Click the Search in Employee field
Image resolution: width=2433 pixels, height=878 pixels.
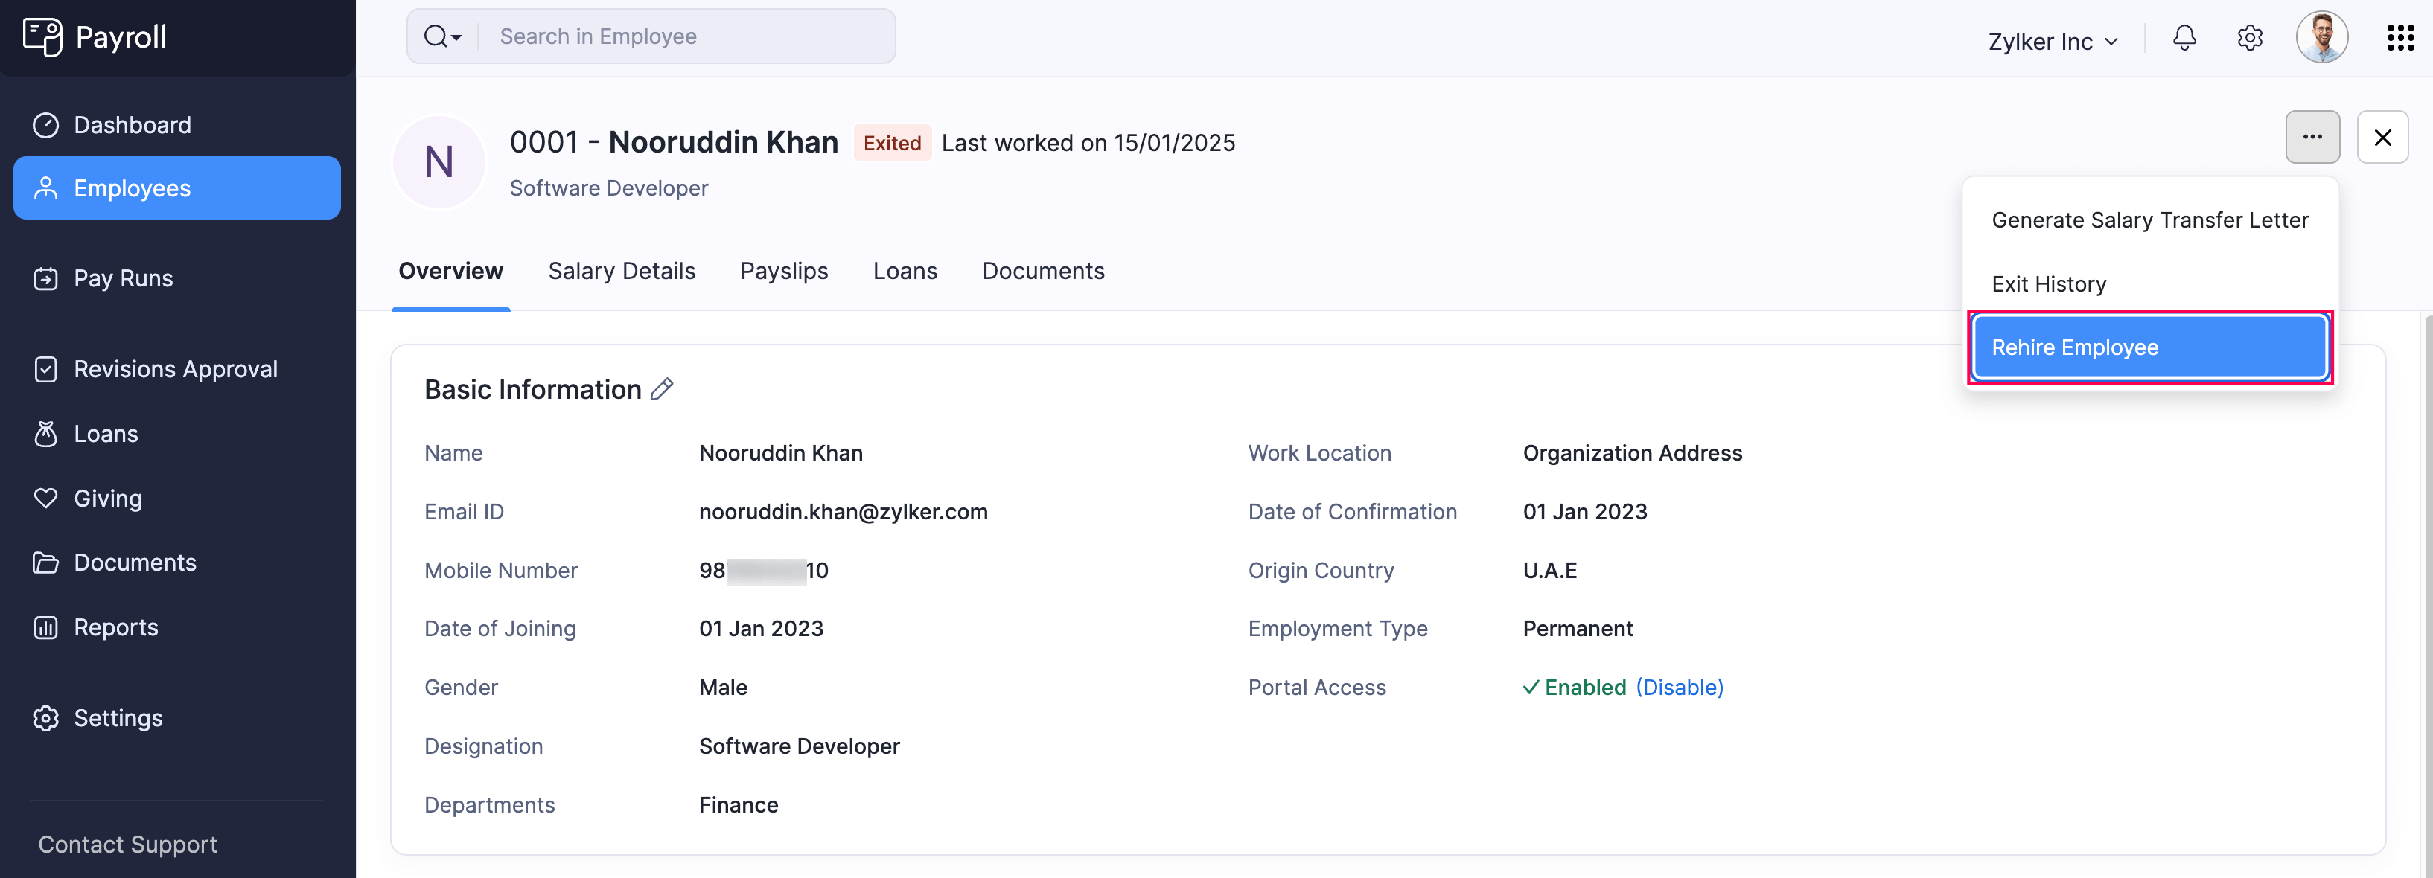(x=685, y=36)
